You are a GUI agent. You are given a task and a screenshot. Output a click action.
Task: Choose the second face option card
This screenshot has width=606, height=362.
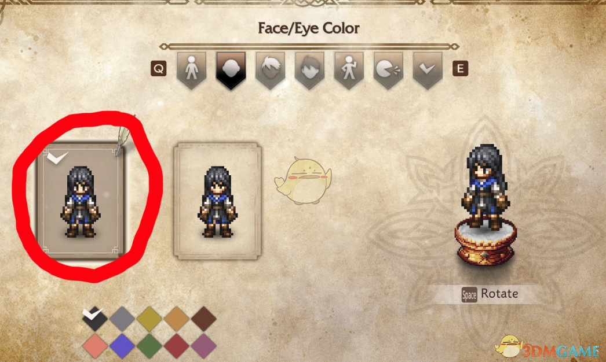pos(218,201)
